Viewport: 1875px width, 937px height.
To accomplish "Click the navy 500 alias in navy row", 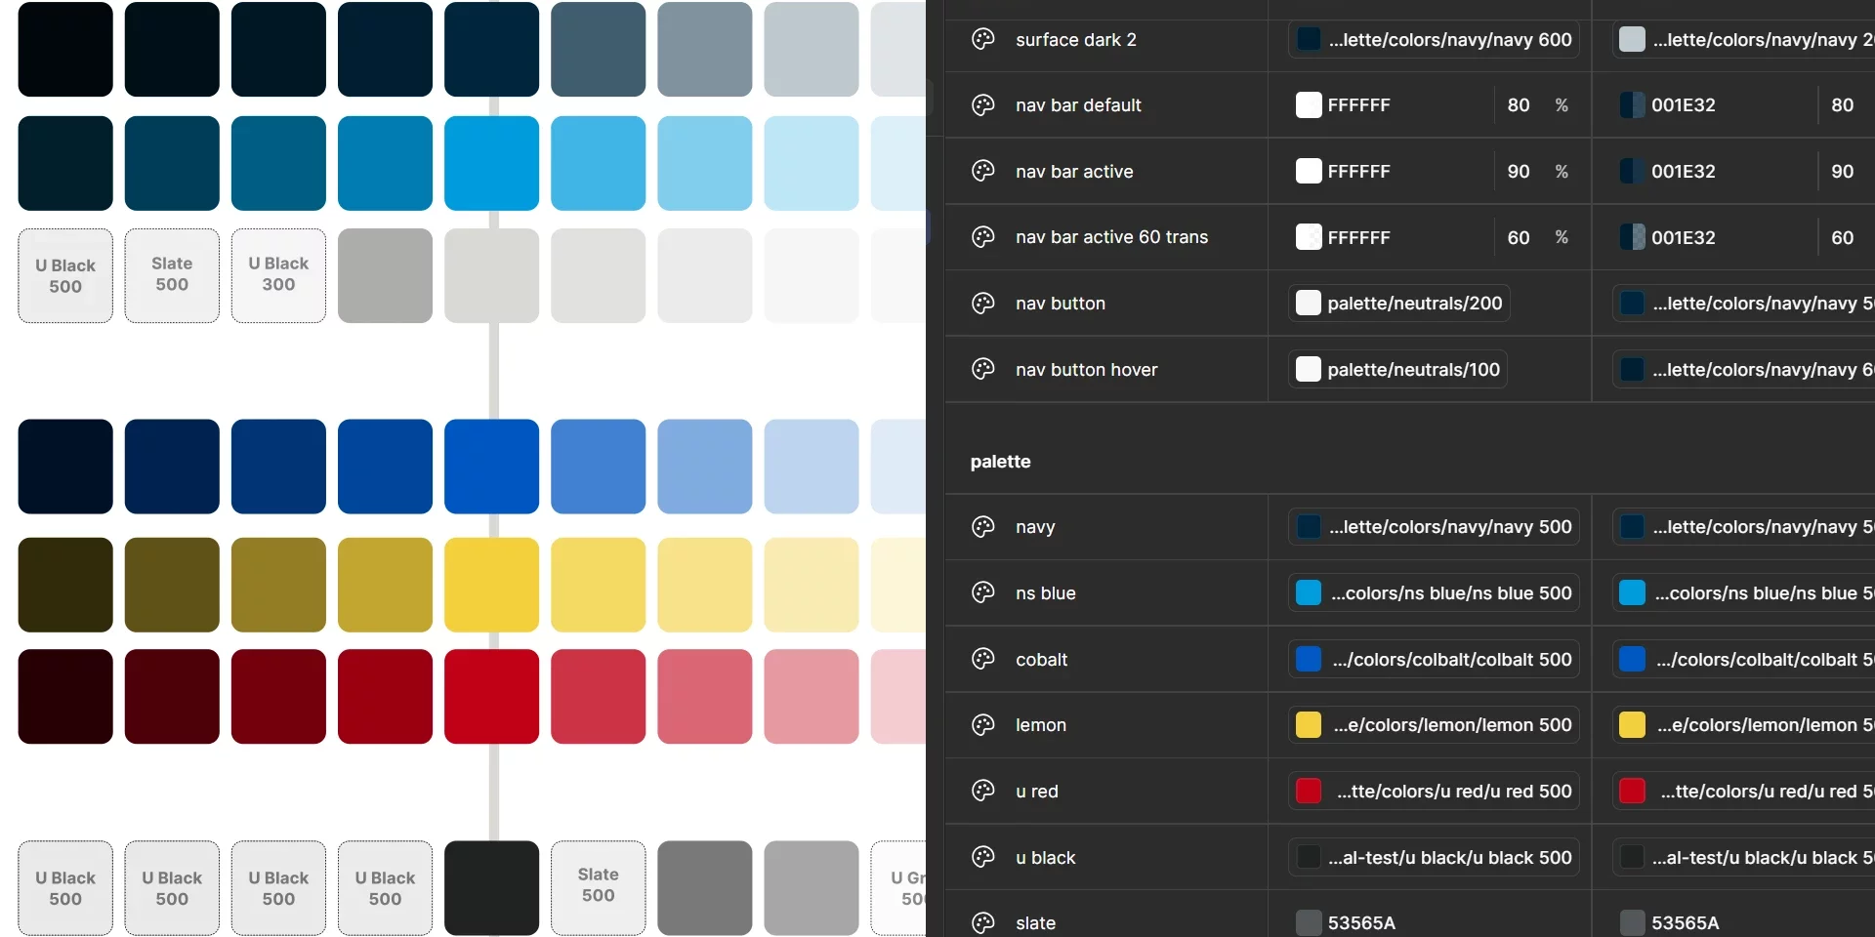I will (x=1434, y=527).
